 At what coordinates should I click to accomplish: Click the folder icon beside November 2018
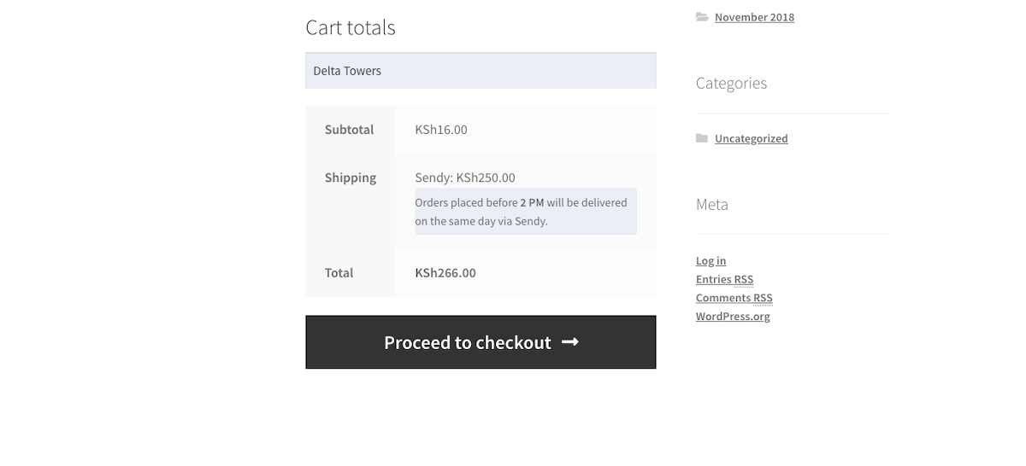(702, 17)
